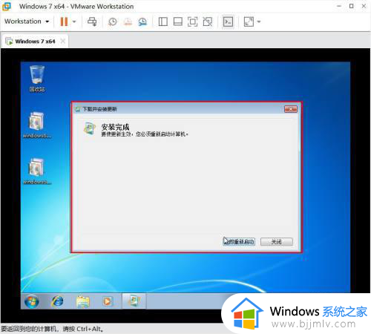The height and width of the screenshot is (334, 371).
Task: Maximize the VMware Workstation window
Action: pos(351,6)
